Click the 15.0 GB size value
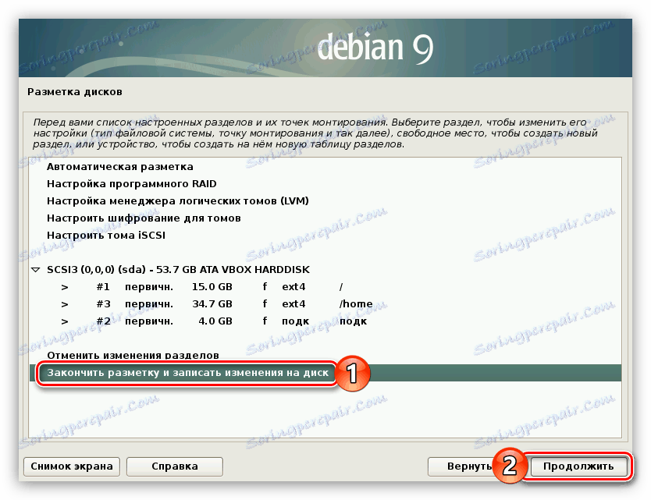Screen dimensions: 651x500 coord(212,287)
